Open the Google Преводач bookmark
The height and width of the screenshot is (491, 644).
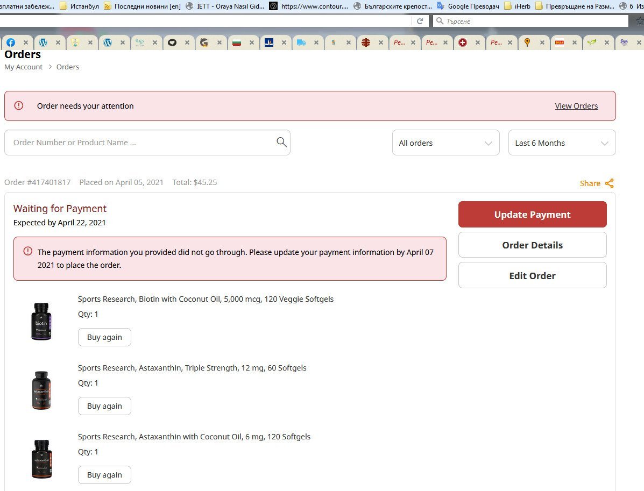coord(468,6)
